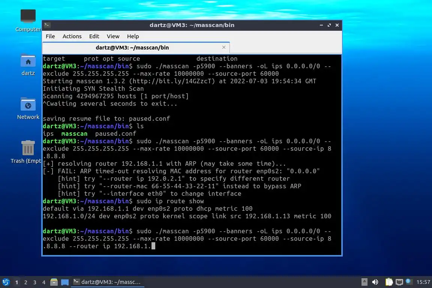Open the View menu
432x288 pixels.
click(x=113, y=36)
